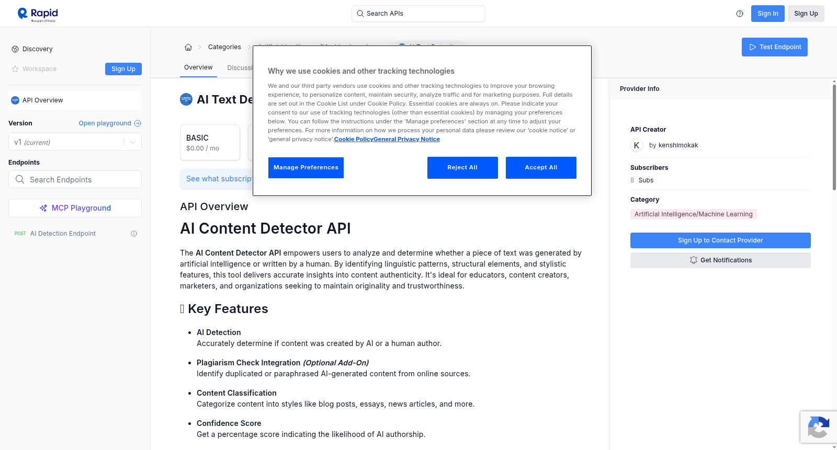Click the Get Notifications bell icon
The height and width of the screenshot is (450, 837).
click(x=694, y=260)
